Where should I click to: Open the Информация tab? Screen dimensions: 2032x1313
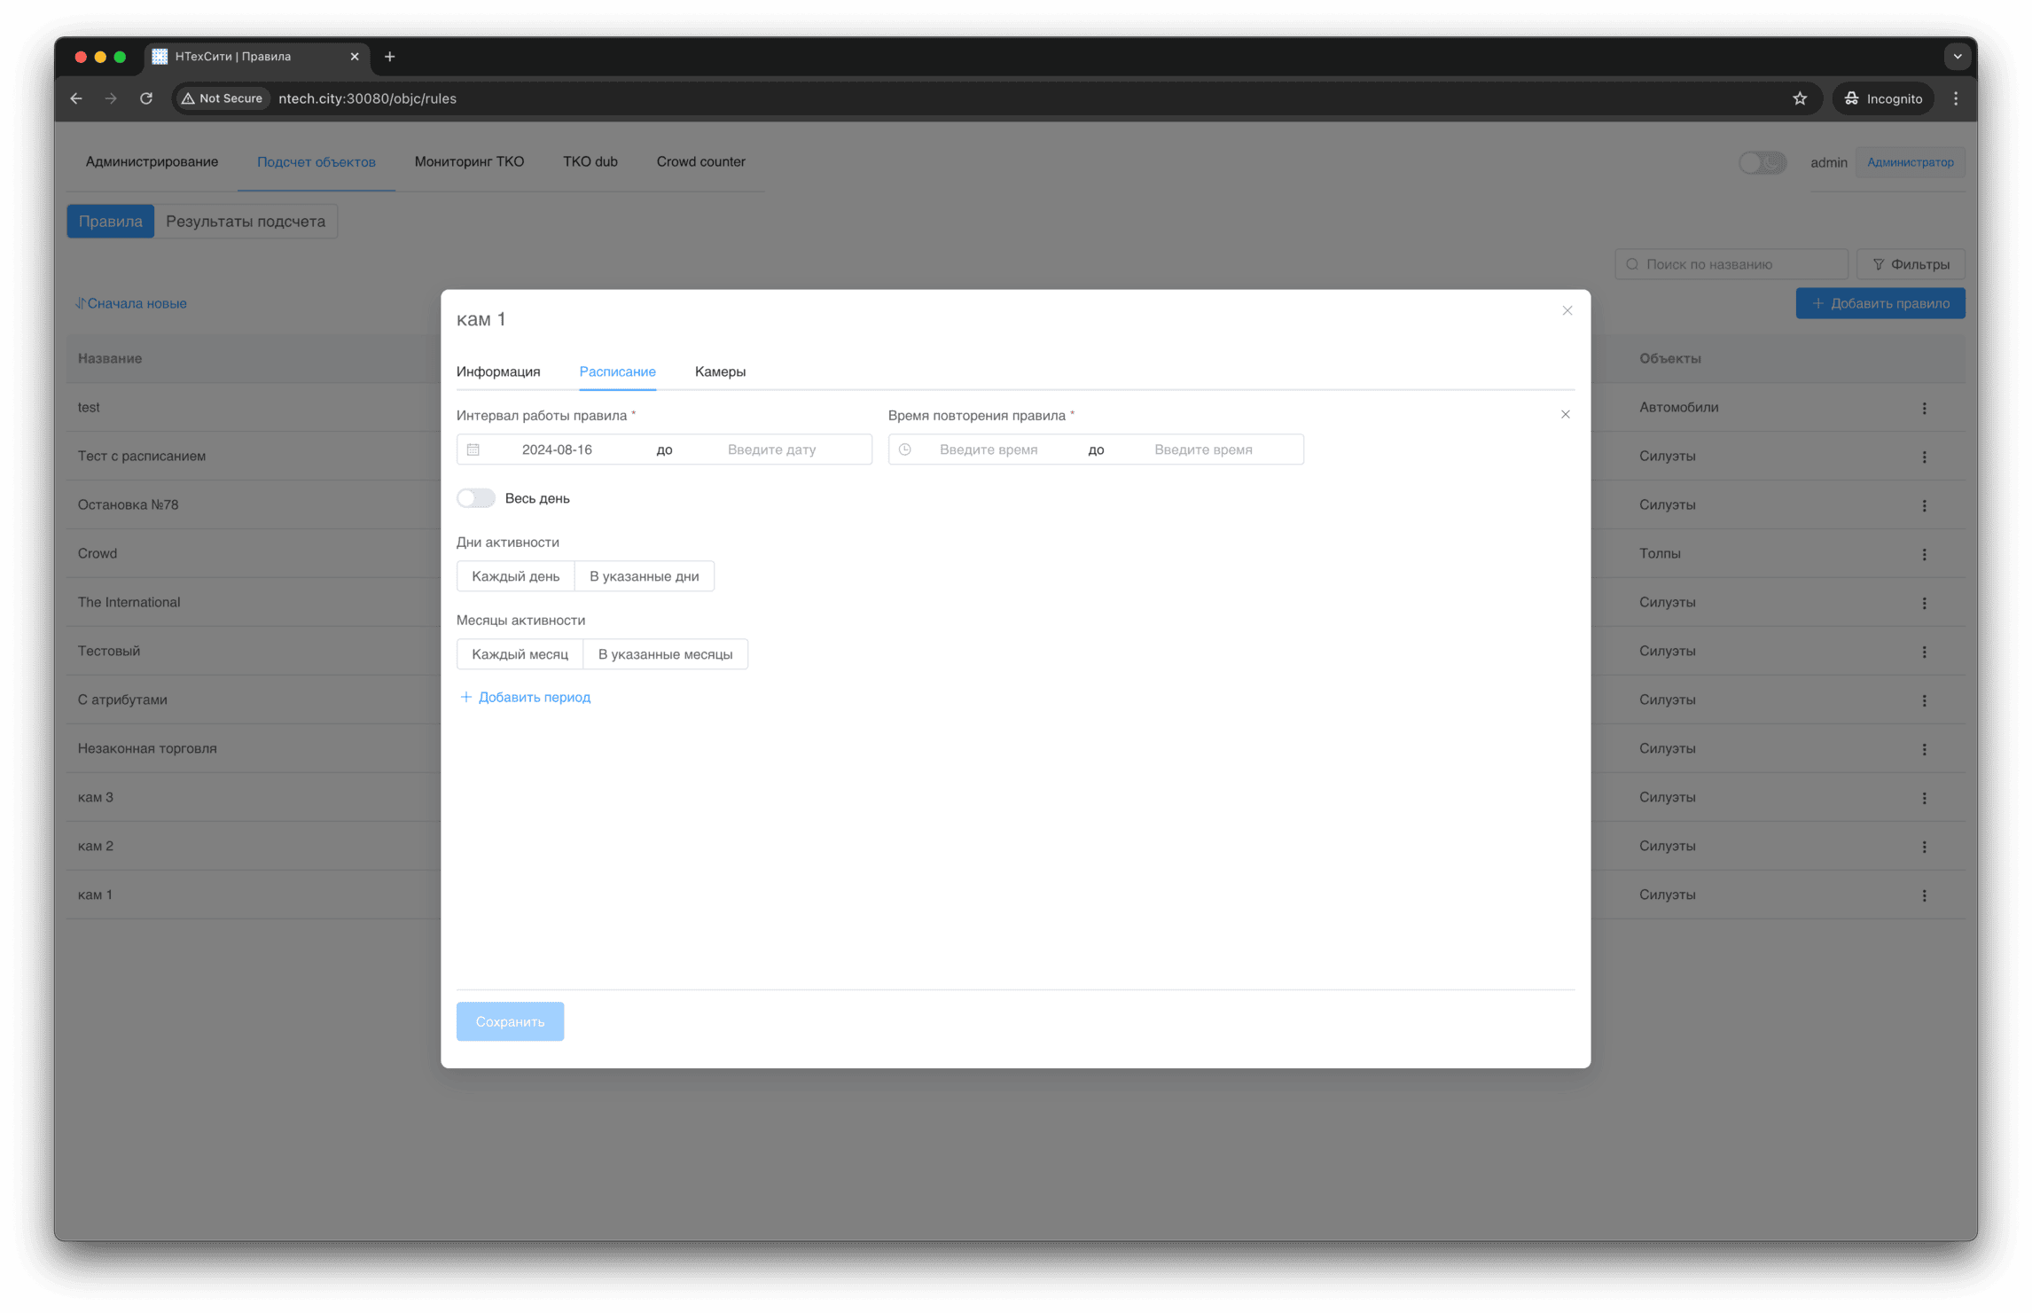498,371
